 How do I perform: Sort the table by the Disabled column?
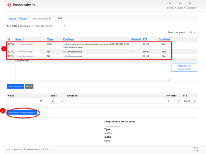164,39
